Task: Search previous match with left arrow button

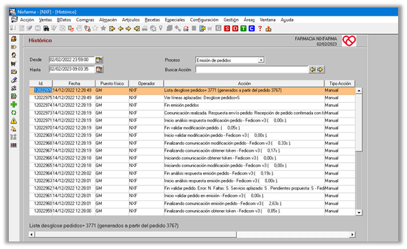Action: (312, 69)
